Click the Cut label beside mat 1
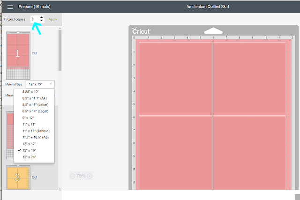Image resolution: width=300 pixels, height=200 pixels. click(34, 53)
